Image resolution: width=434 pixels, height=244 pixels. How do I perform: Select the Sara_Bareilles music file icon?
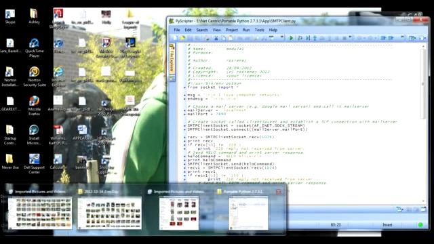pyautogui.click(x=10, y=45)
